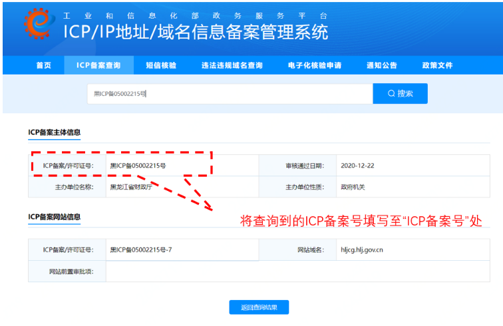Click the 网站域名 label cell
The width and height of the screenshot is (503, 326).
[x=297, y=249]
